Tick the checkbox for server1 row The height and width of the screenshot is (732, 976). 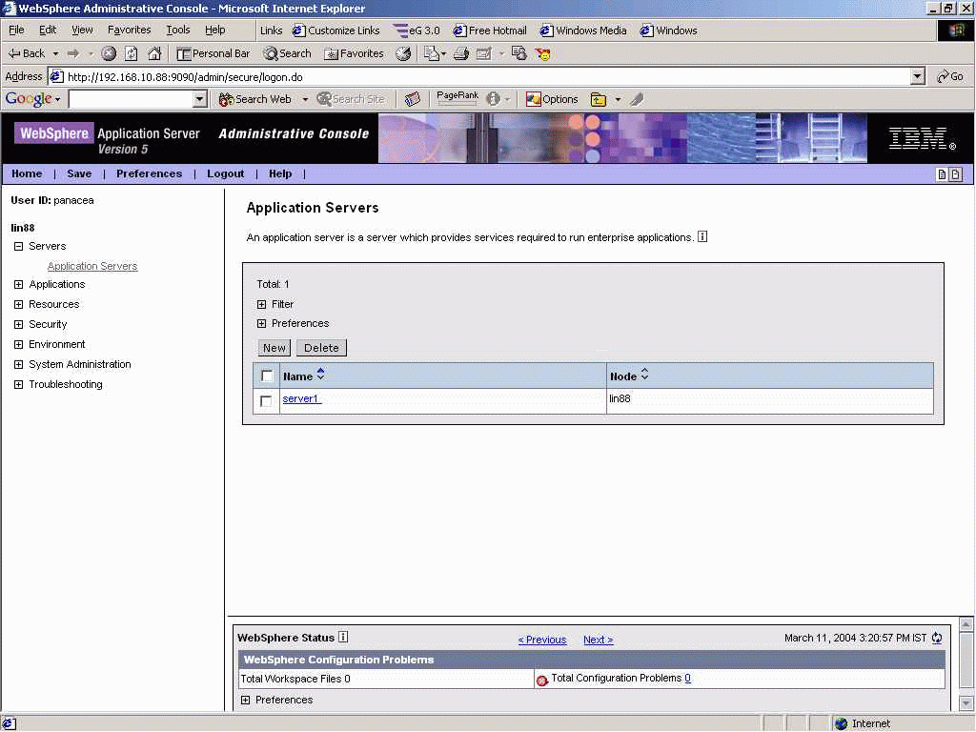pyautogui.click(x=266, y=401)
